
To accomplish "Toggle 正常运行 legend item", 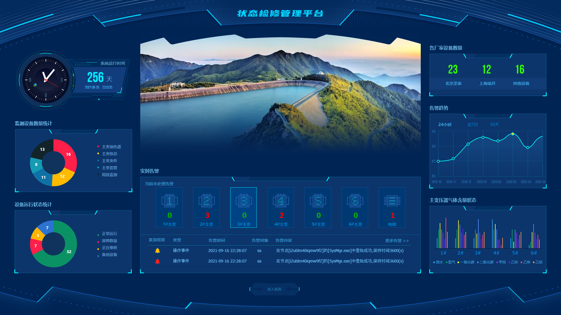I will point(107,234).
